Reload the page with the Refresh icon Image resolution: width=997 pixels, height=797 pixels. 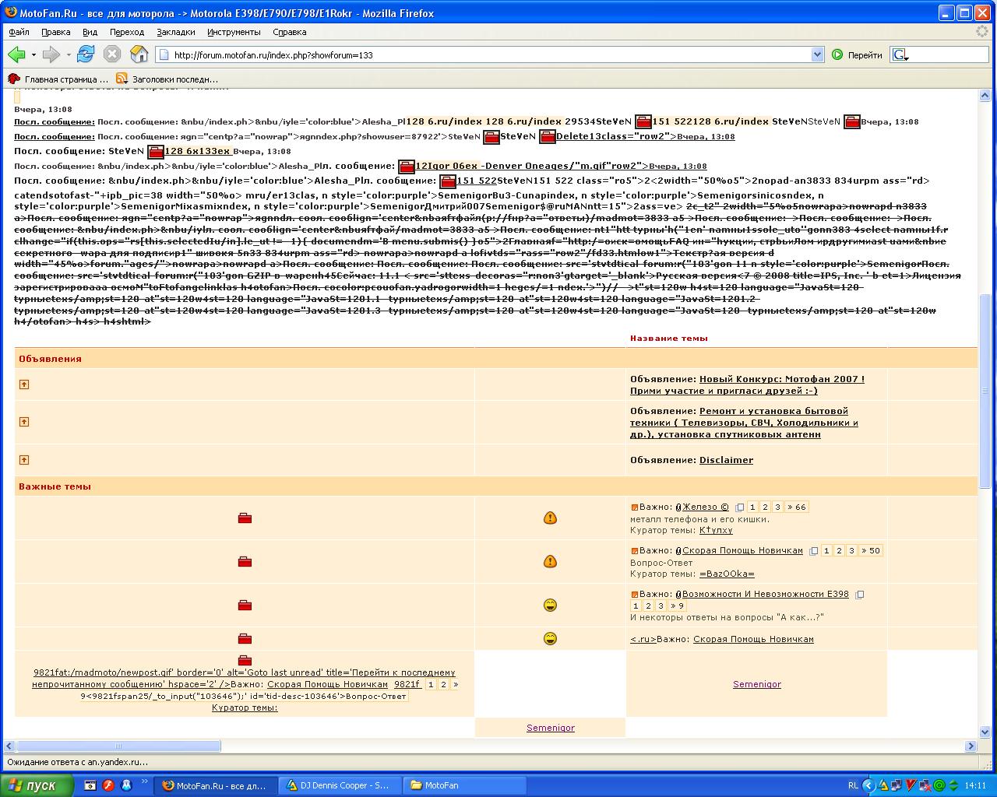tap(86, 54)
